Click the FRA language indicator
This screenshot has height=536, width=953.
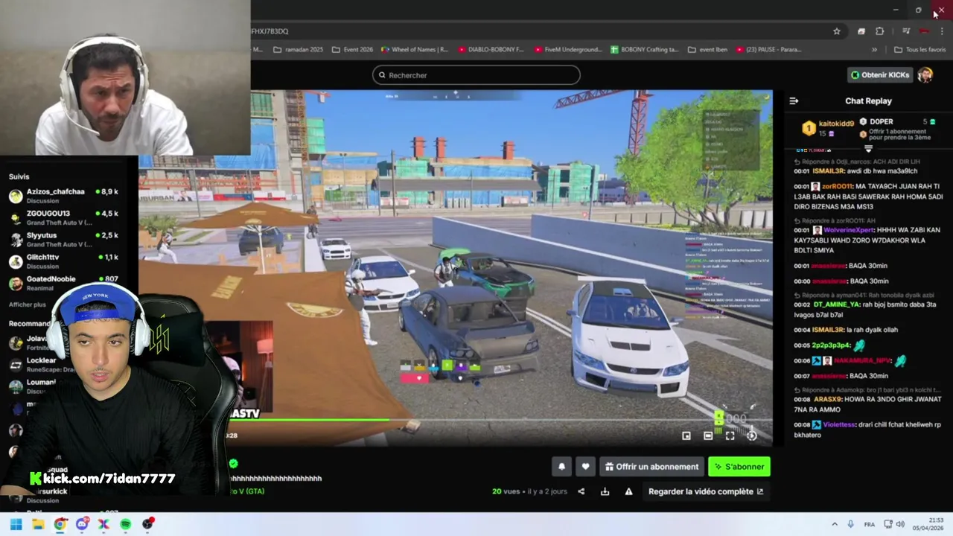pos(870,524)
